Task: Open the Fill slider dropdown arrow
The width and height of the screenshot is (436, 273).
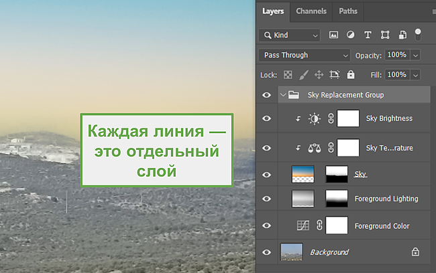Action: 415,75
